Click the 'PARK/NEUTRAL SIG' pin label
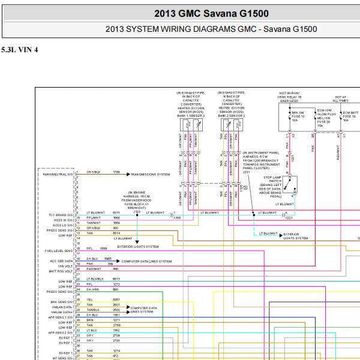 click(58, 175)
